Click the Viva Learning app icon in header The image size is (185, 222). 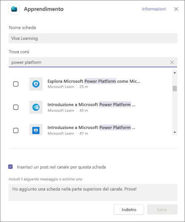(x=14, y=9)
